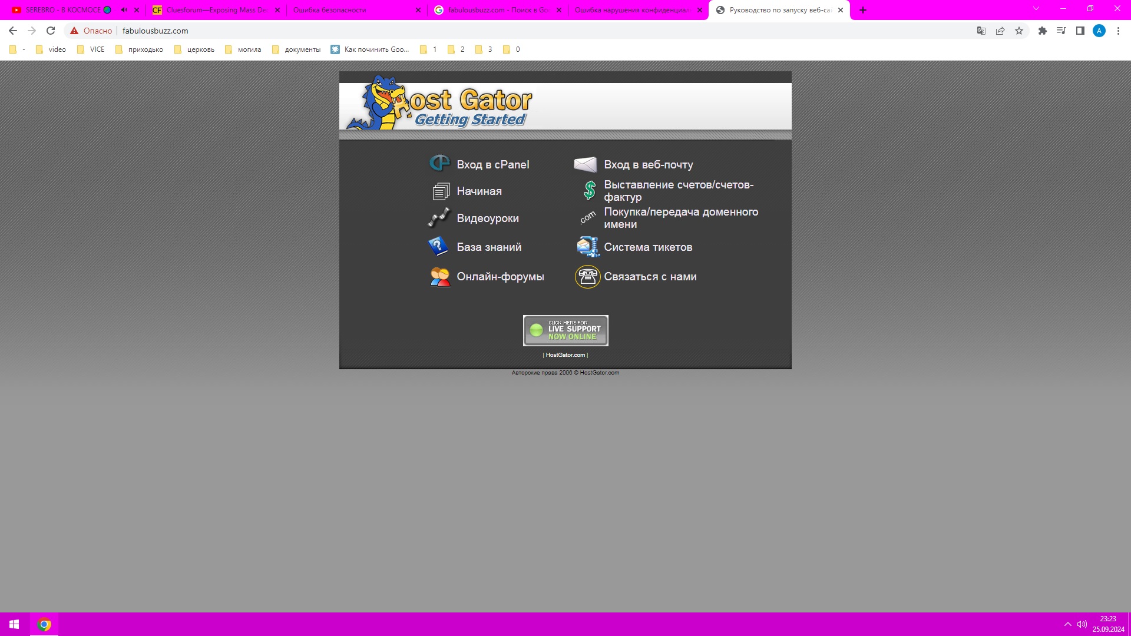
Task: Click the knowledge base book icon
Action: coord(438,246)
